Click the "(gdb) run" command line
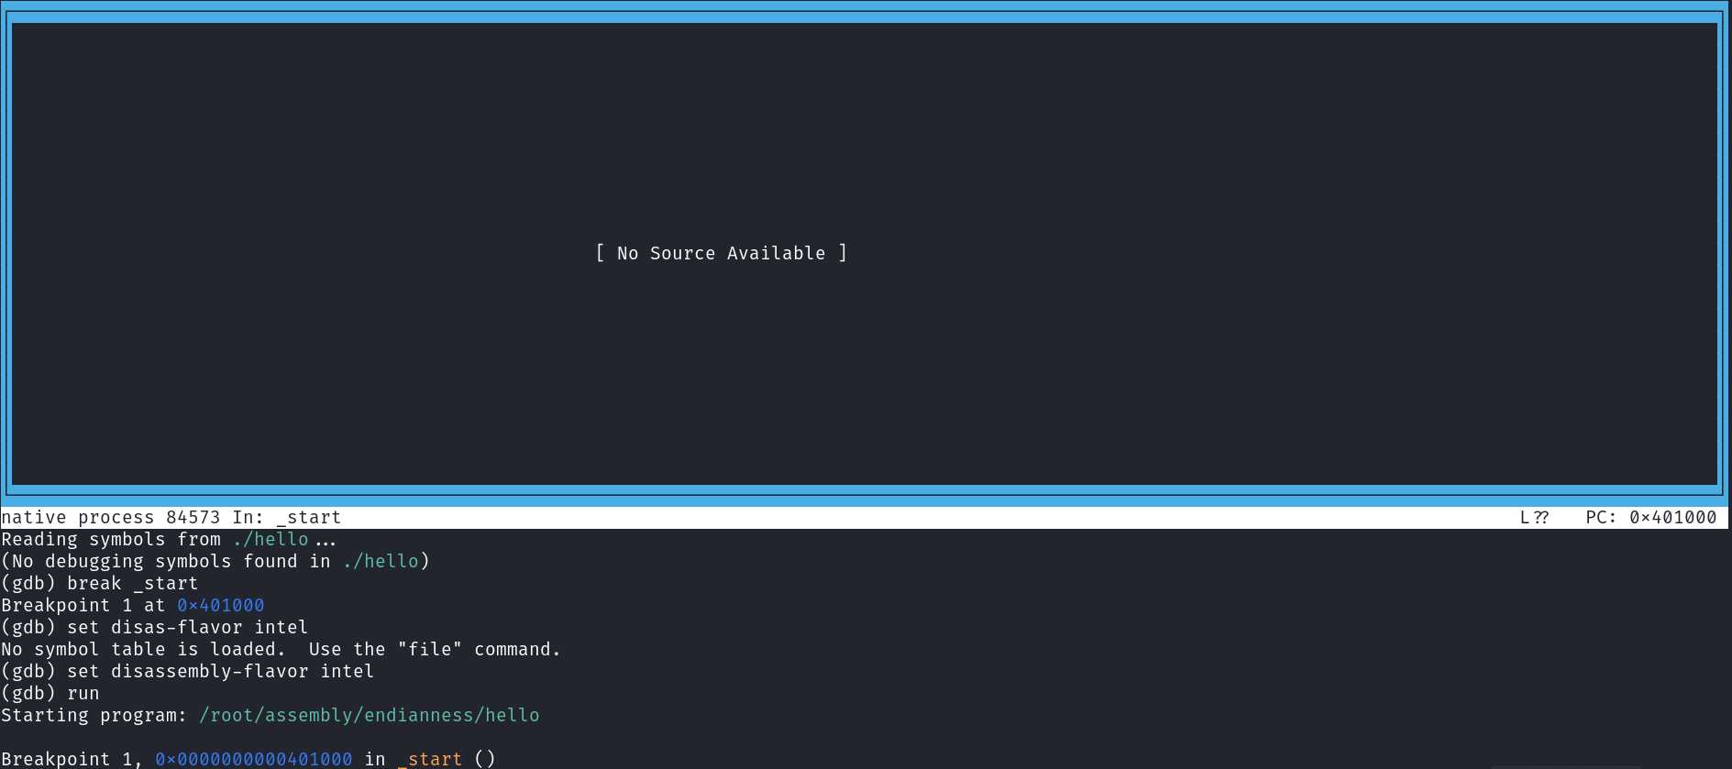Image resolution: width=1732 pixels, height=769 pixels. [50, 694]
